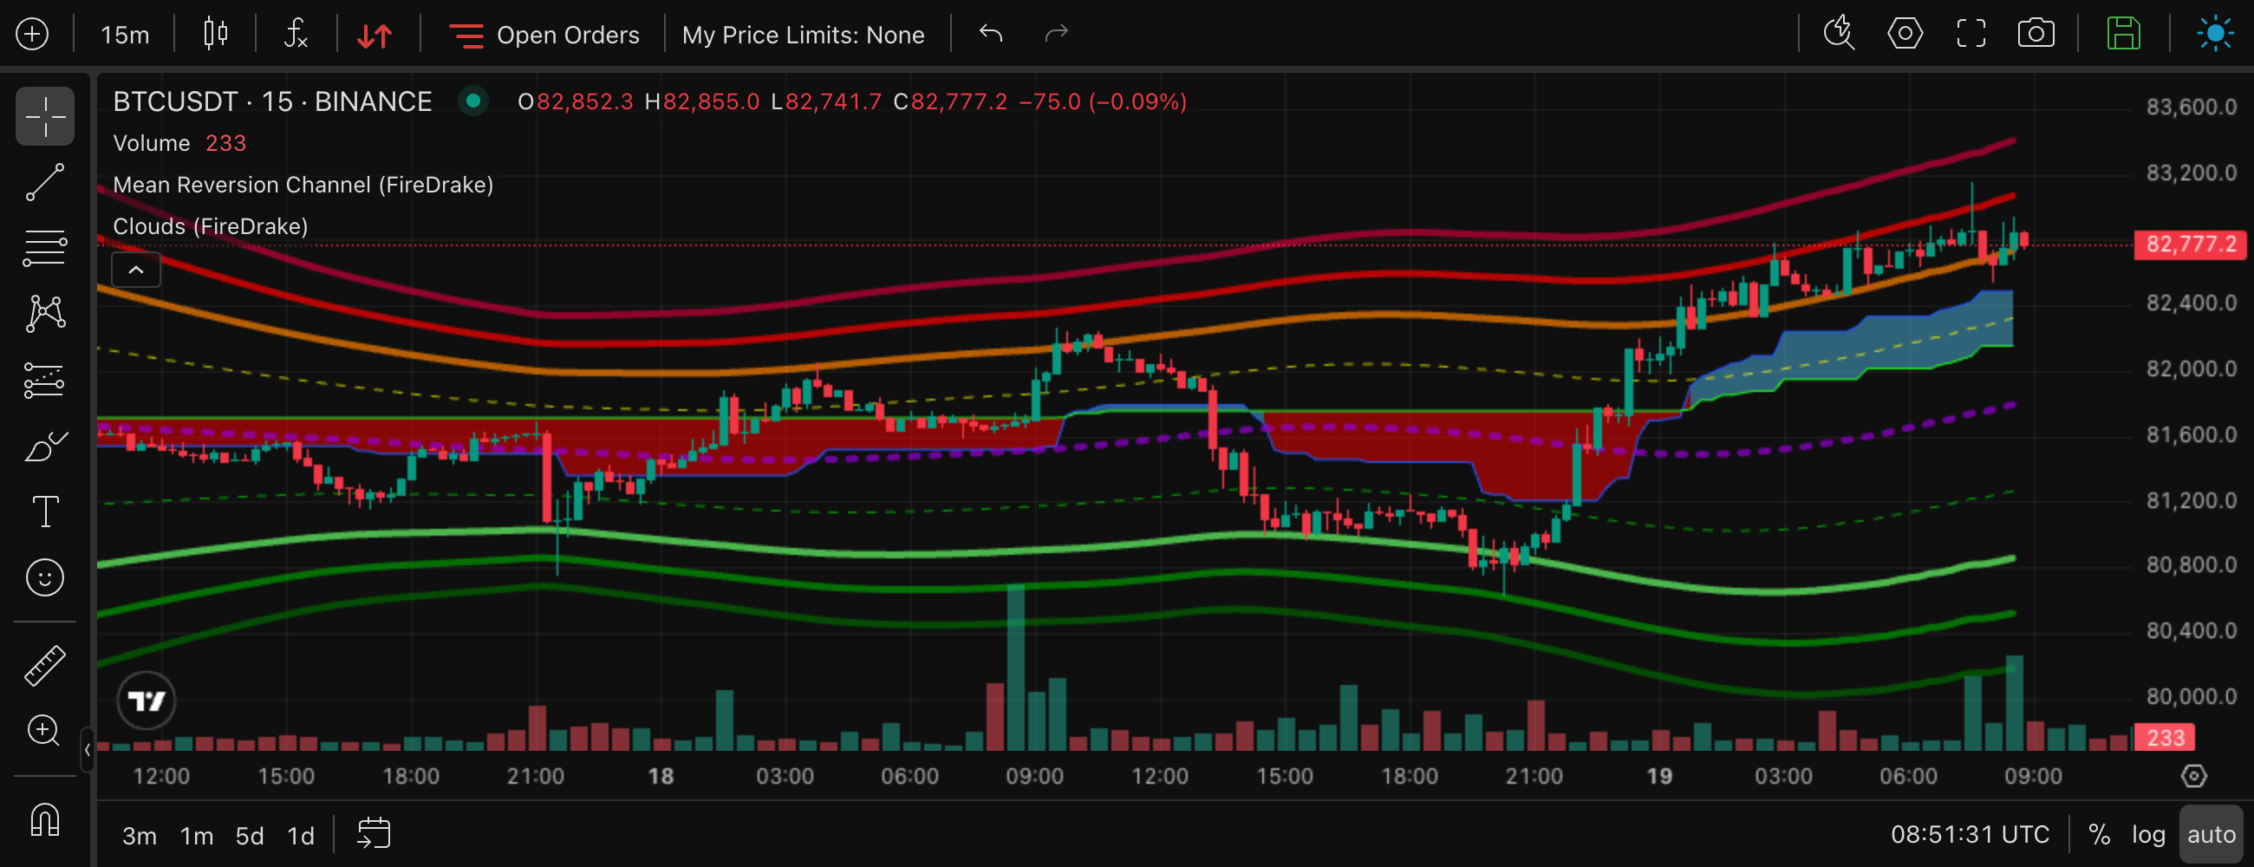Toggle percent scale mode

[x=2099, y=835]
